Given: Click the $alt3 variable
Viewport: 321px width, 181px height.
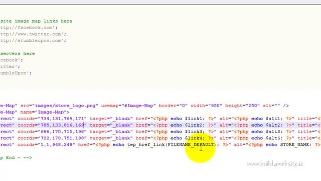Looking at the screenshot, I should pyautogui.click(x=273, y=132).
